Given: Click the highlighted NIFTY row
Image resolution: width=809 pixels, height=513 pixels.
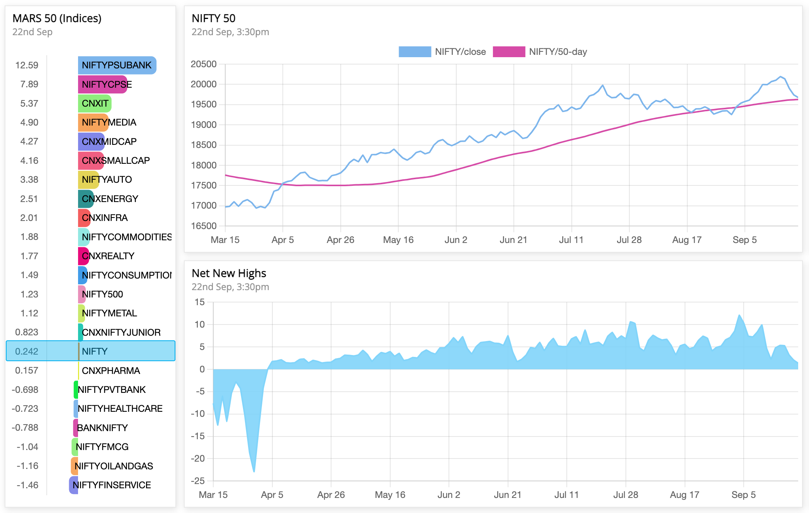Looking at the screenshot, I should pyautogui.click(x=90, y=351).
